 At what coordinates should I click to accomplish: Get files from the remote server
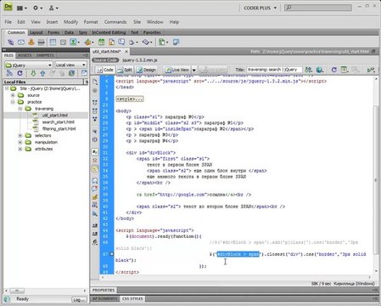33,73
